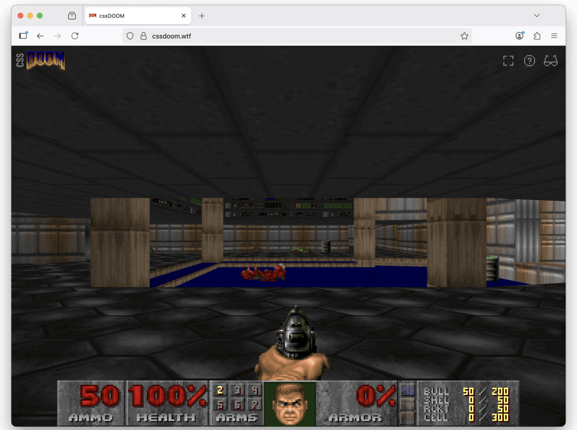Toggle fullscreen using the brackets icon

tap(508, 60)
